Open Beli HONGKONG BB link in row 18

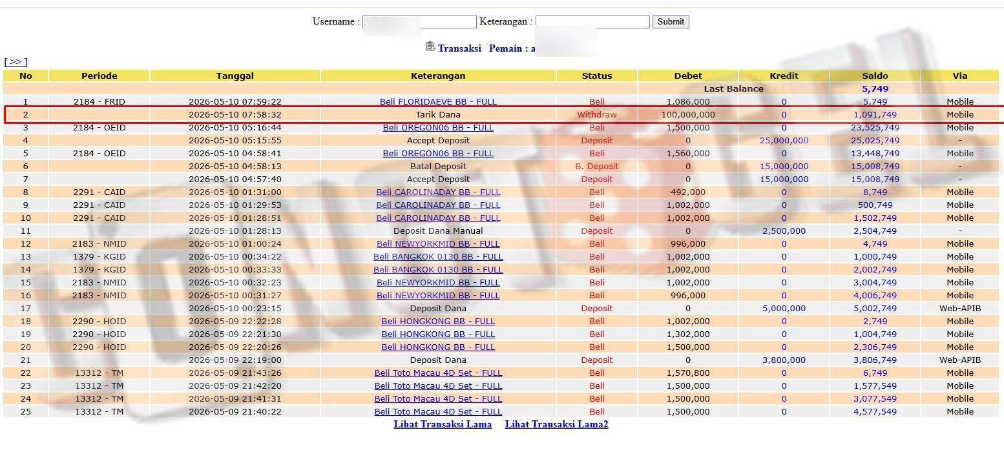click(x=438, y=321)
